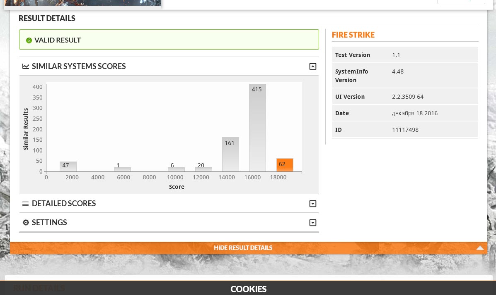Click the 400 tick label on the vertical axis
Viewport: 496px width, 295px height.
pyautogui.click(x=37, y=87)
